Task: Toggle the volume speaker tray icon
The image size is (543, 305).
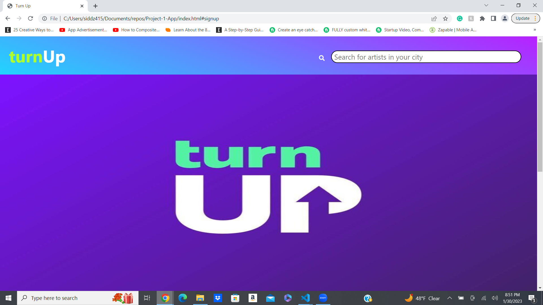Action: pyautogui.click(x=495, y=298)
